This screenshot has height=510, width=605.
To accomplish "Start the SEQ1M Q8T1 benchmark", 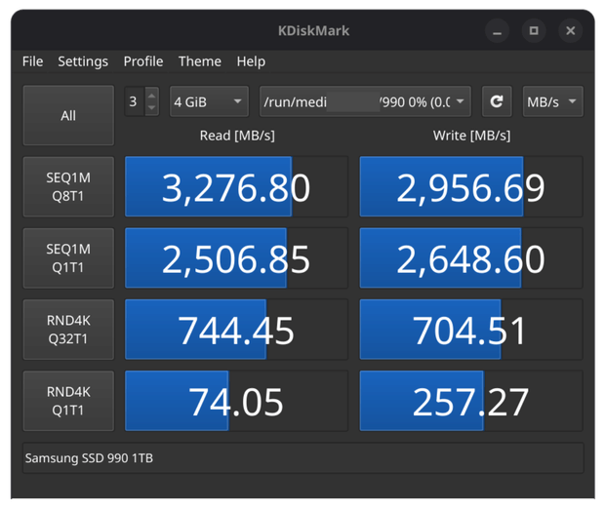I will (x=68, y=186).
